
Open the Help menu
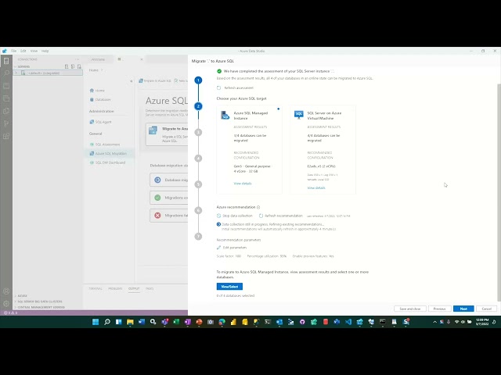click(45, 51)
